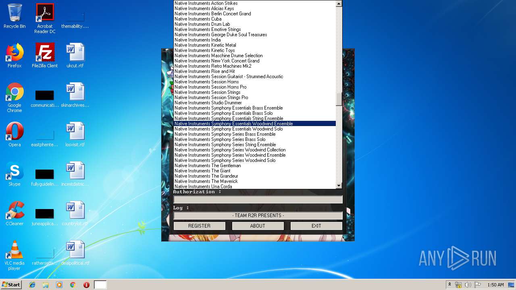Open dealpolitical.rtf desktop file
The height and width of the screenshot is (290, 516).
(75, 253)
